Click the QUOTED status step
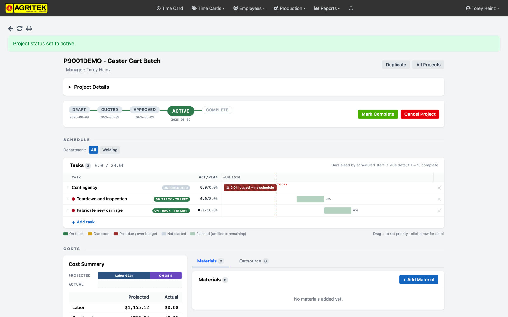 point(110,110)
